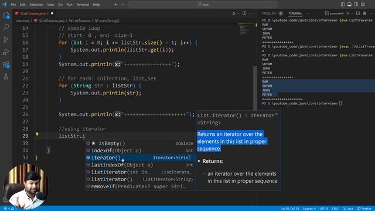Click the lightbulb code action on line 29
The width and height of the screenshot is (375, 211).
(x=37, y=134)
